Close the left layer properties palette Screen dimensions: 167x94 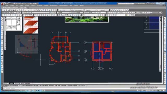pos(5,17)
